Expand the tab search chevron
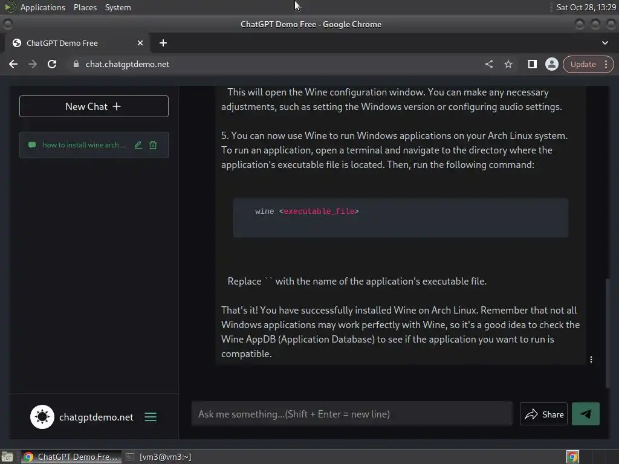The height and width of the screenshot is (464, 619). (x=604, y=43)
